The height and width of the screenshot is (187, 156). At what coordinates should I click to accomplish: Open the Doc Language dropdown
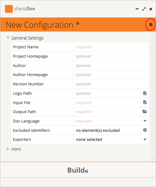[145, 121]
